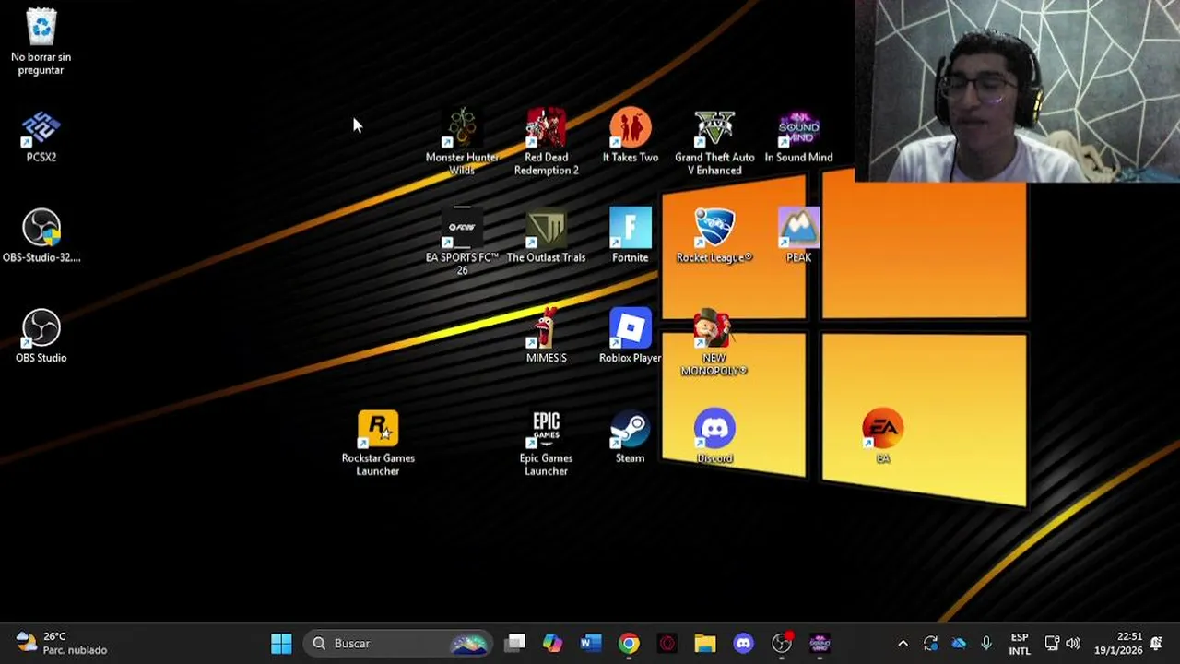Open the Recycle Bin 'No borrar sin preguntar'
Screen dimensions: 1180x664
coord(41,42)
